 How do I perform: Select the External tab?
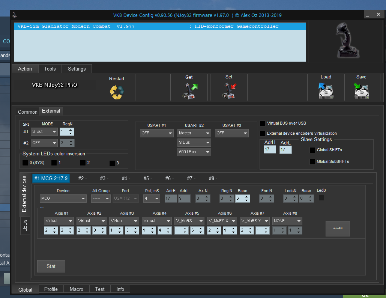[51, 111]
